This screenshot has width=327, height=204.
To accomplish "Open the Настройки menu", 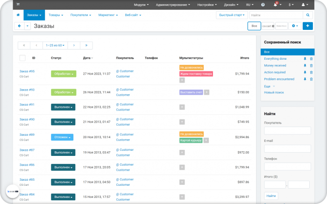I will click(207, 5).
